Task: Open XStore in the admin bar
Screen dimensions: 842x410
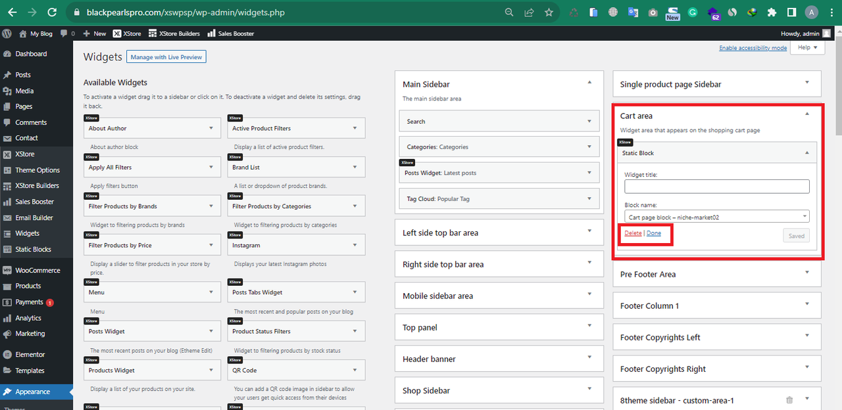Action: [128, 34]
